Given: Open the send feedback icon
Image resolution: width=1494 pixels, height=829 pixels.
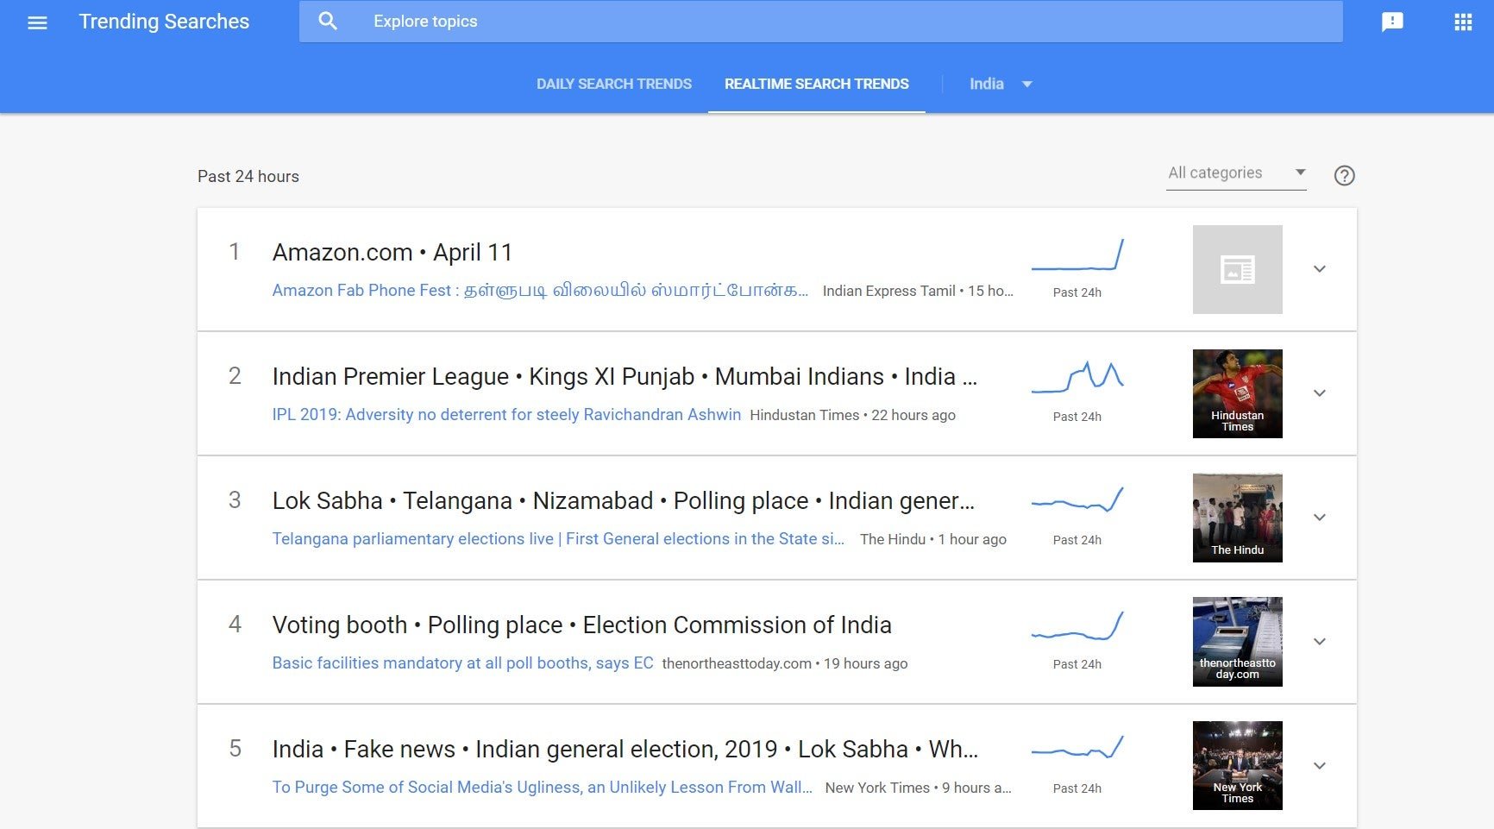Looking at the screenshot, I should 1392,22.
